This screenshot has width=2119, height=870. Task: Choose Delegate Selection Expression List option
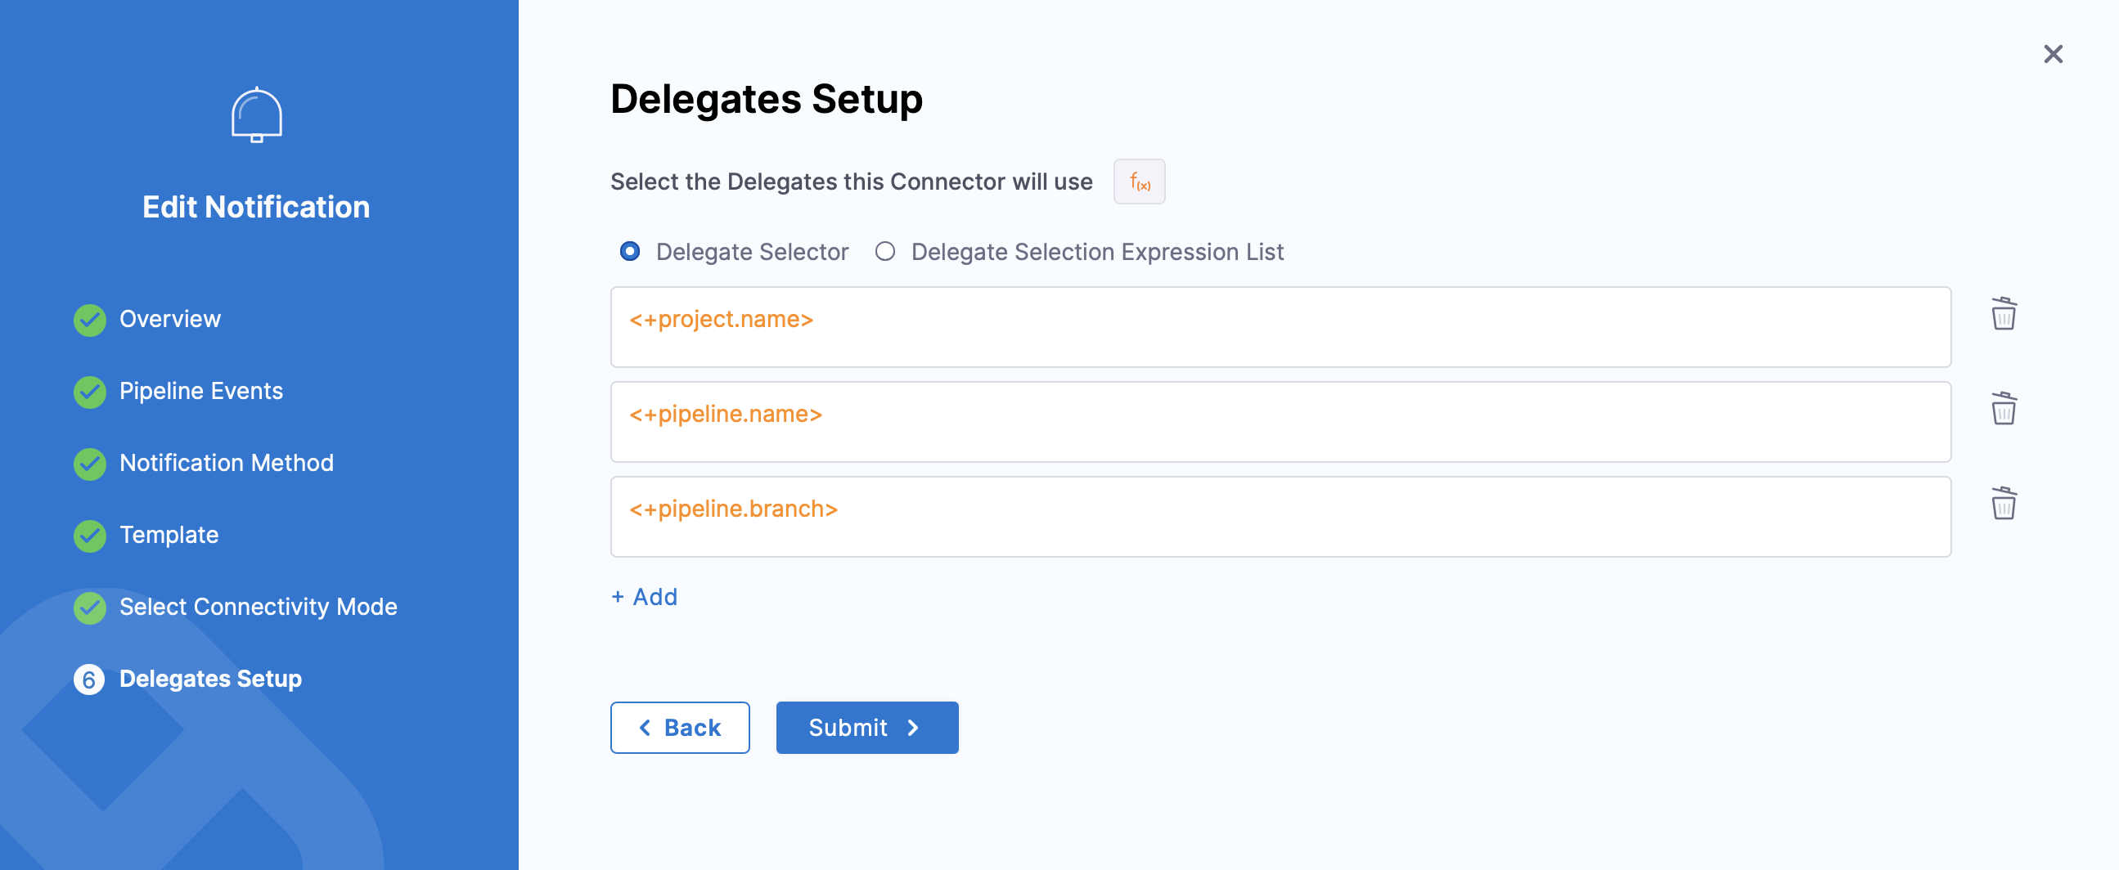point(885,252)
